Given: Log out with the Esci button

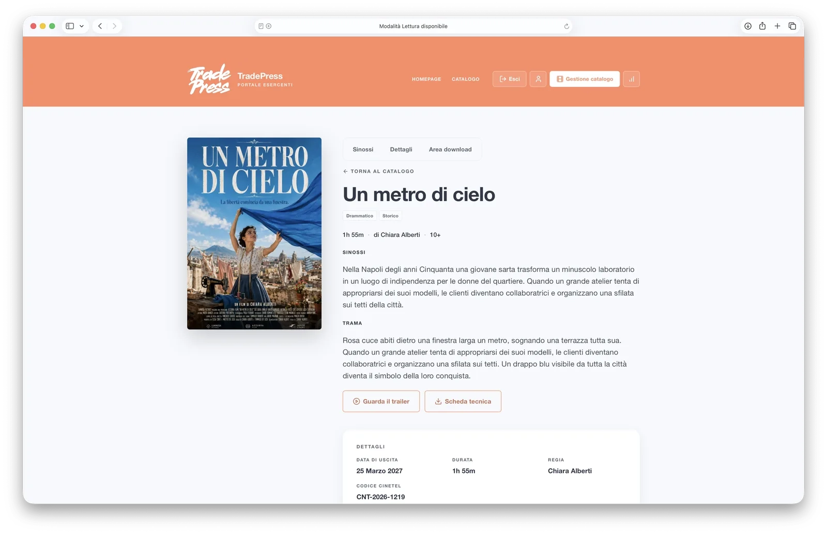Looking at the screenshot, I should pos(510,79).
